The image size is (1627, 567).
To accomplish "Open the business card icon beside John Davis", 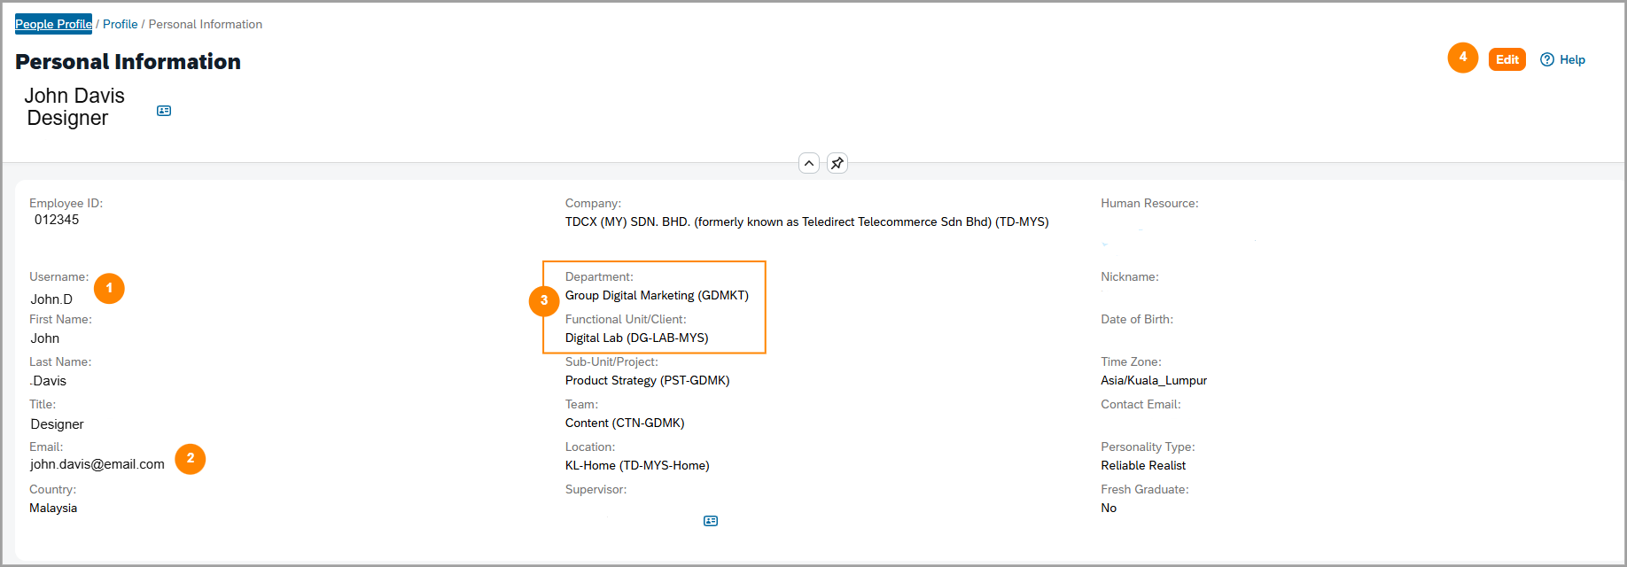I will point(164,111).
